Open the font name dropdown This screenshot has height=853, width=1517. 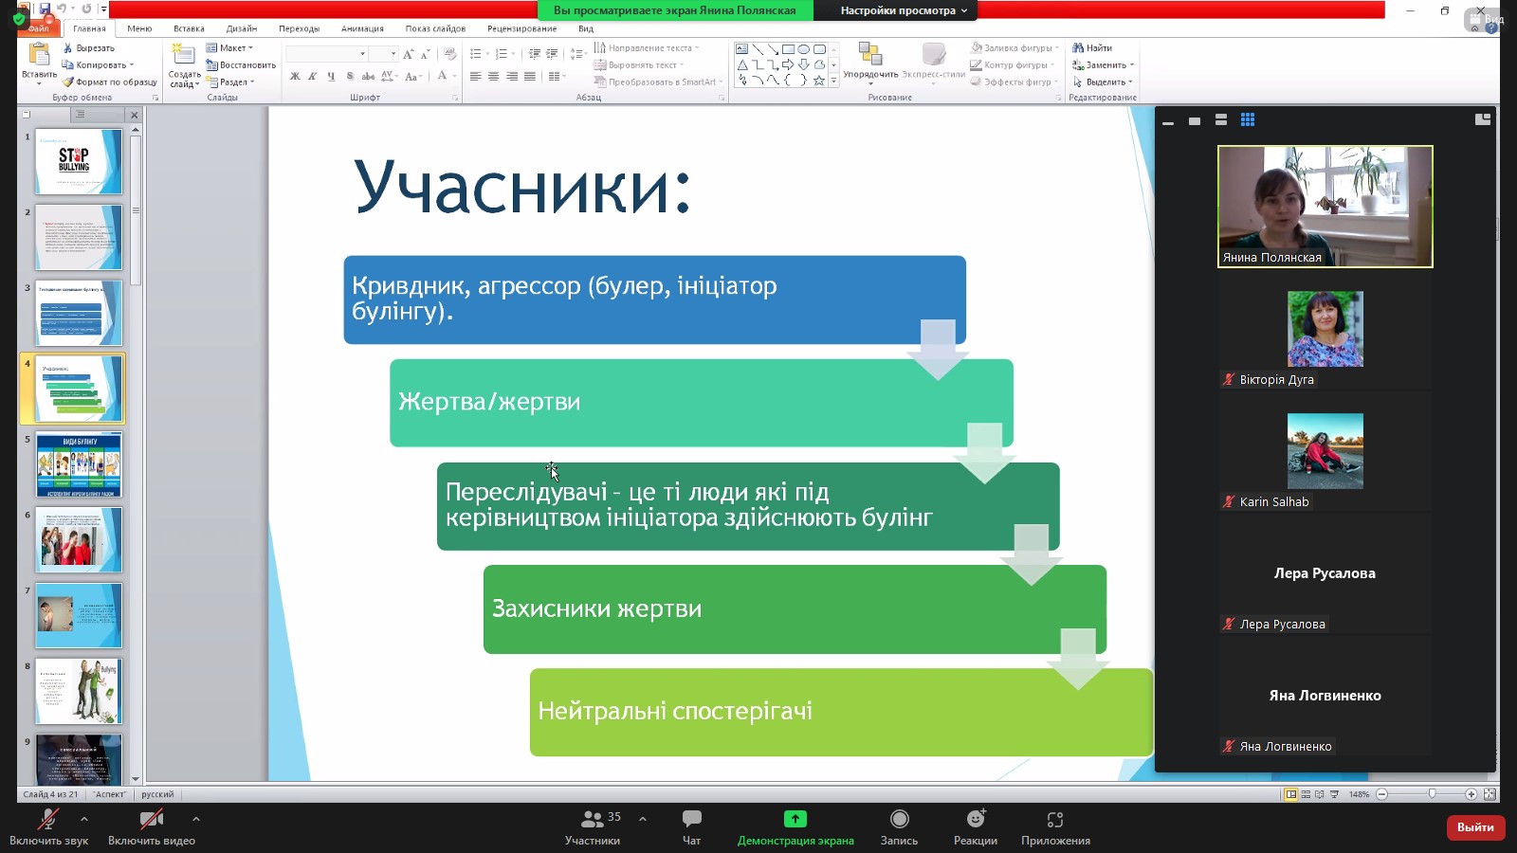pos(362,54)
